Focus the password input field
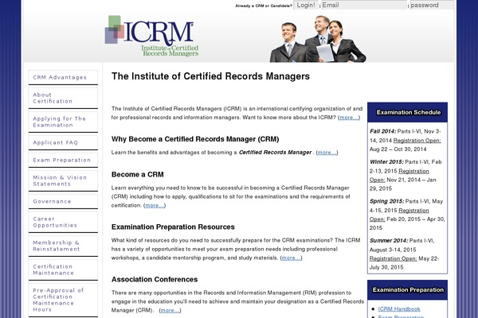 pyautogui.click(x=432, y=5)
